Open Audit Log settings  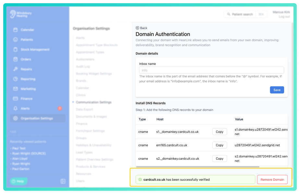83,67
